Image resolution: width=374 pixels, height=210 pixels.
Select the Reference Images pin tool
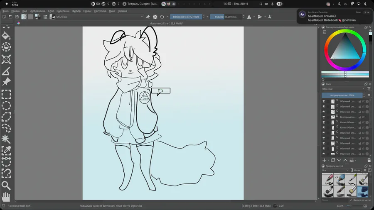coord(6,82)
